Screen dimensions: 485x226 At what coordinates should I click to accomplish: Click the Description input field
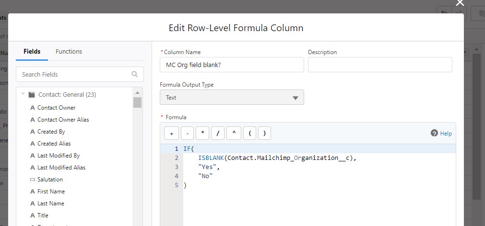380,65
